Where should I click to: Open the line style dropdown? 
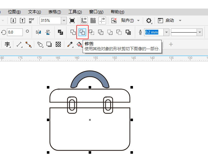pyautogui.click(x=199, y=32)
